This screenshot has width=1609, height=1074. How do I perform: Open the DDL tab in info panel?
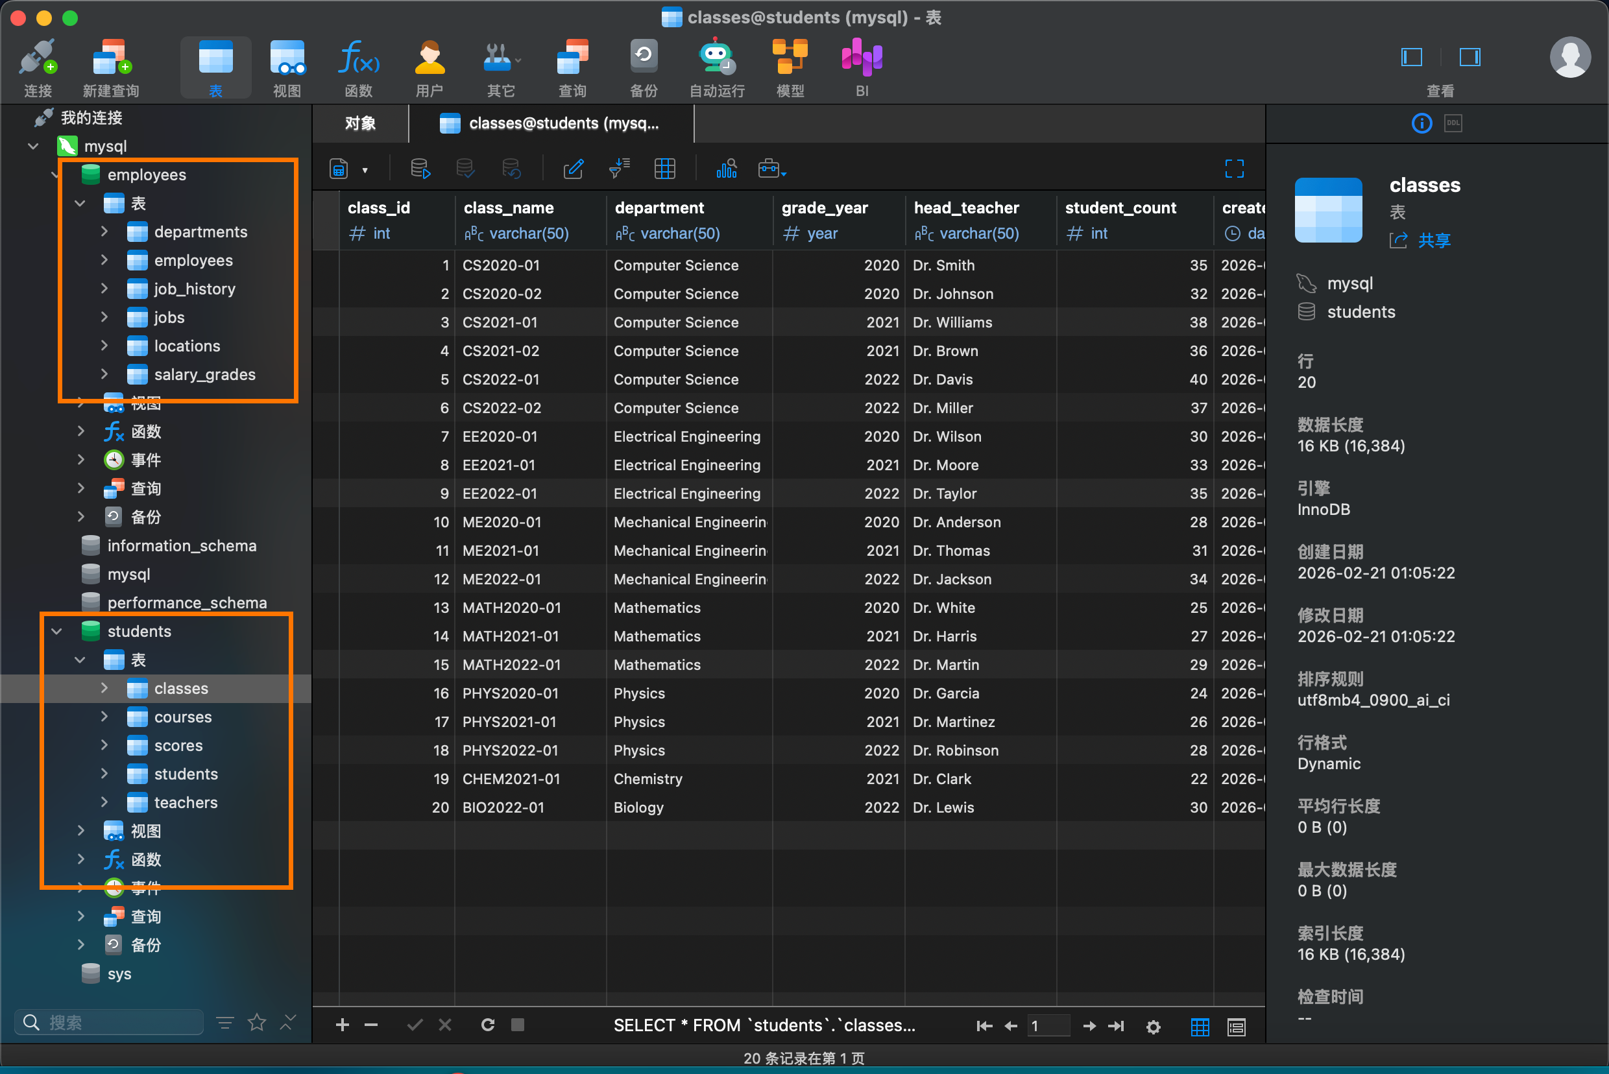coord(1453,123)
